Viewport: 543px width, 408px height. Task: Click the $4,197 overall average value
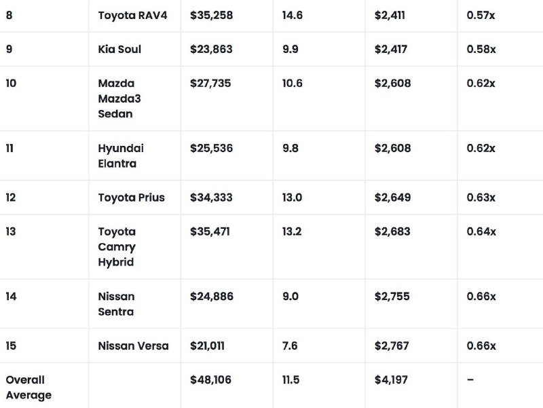391,380
